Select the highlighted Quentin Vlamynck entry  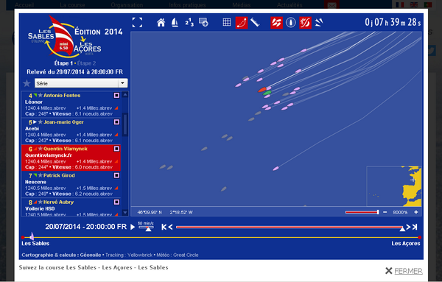point(71,158)
